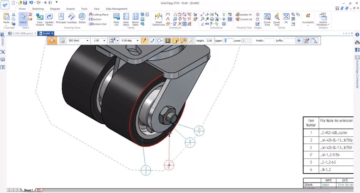
Task: Toggle the Break Line balloon option
Action: point(152,40)
